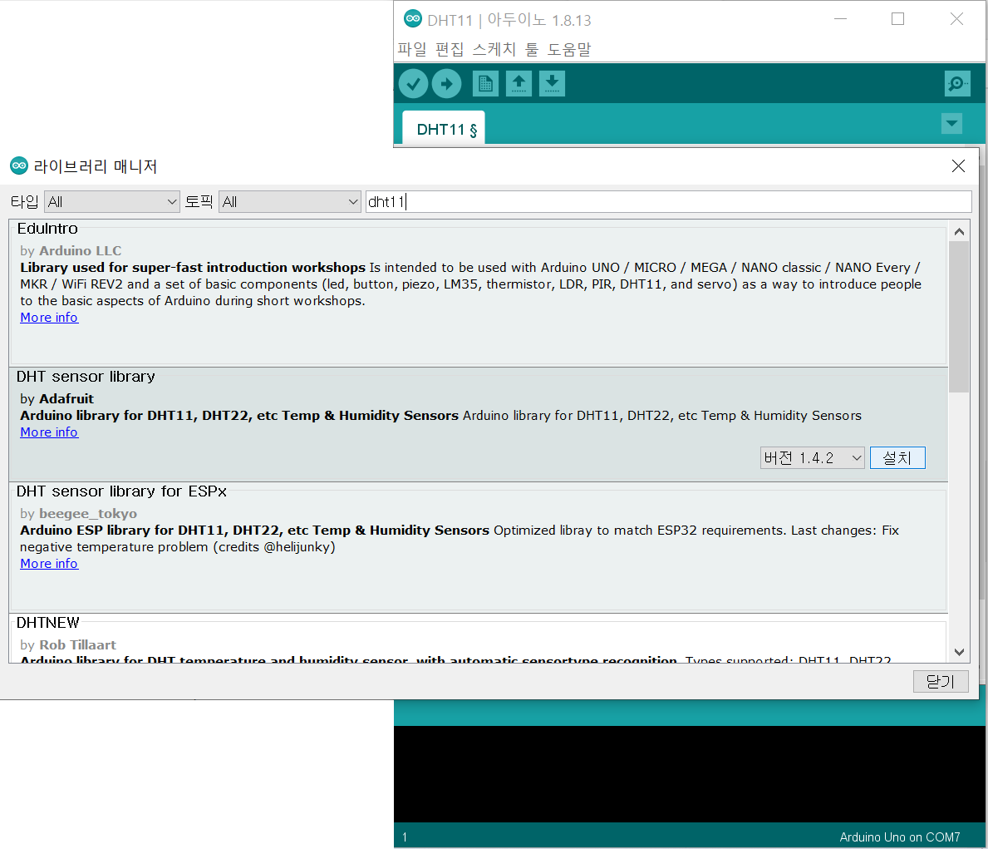Click the dht11 search field
The width and height of the screenshot is (988, 849).
669,202
